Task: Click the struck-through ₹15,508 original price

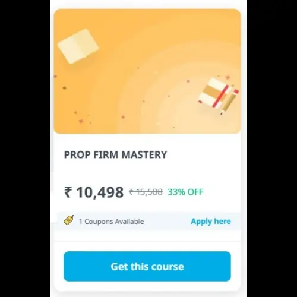Action: (x=146, y=192)
